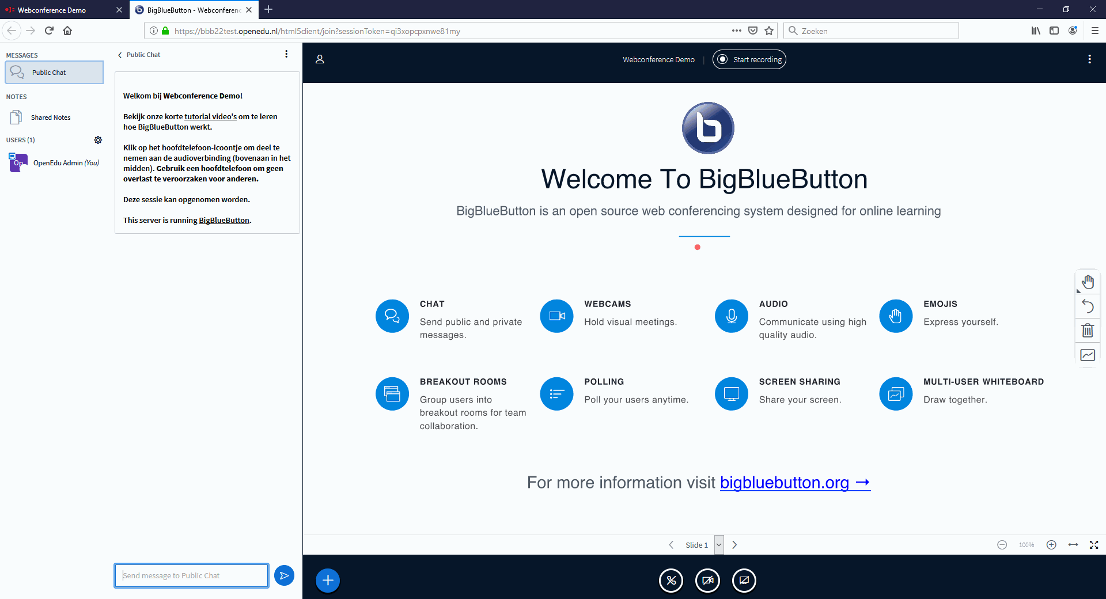Start screen sharing with the monitor button
Image resolution: width=1106 pixels, height=599 pixels.
pos(744,580)
